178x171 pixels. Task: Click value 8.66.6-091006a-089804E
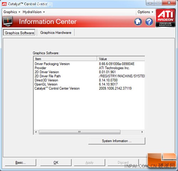pyautogui.click(x=117, y=64)
